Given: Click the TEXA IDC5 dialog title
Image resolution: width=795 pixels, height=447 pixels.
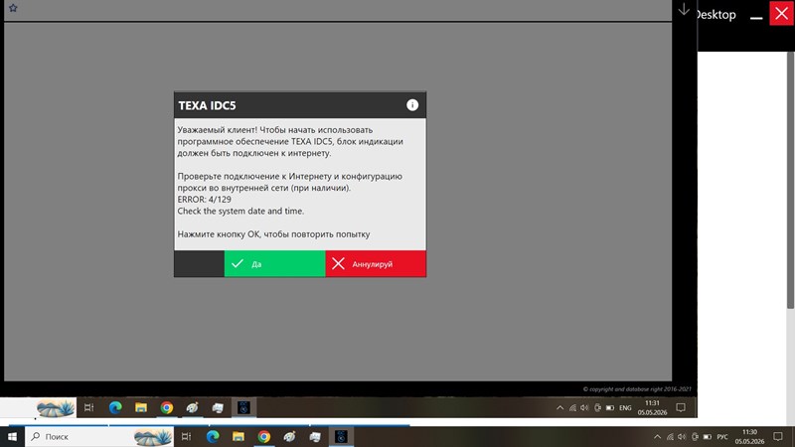Looking at the screenshot, I should pos(207,105).
